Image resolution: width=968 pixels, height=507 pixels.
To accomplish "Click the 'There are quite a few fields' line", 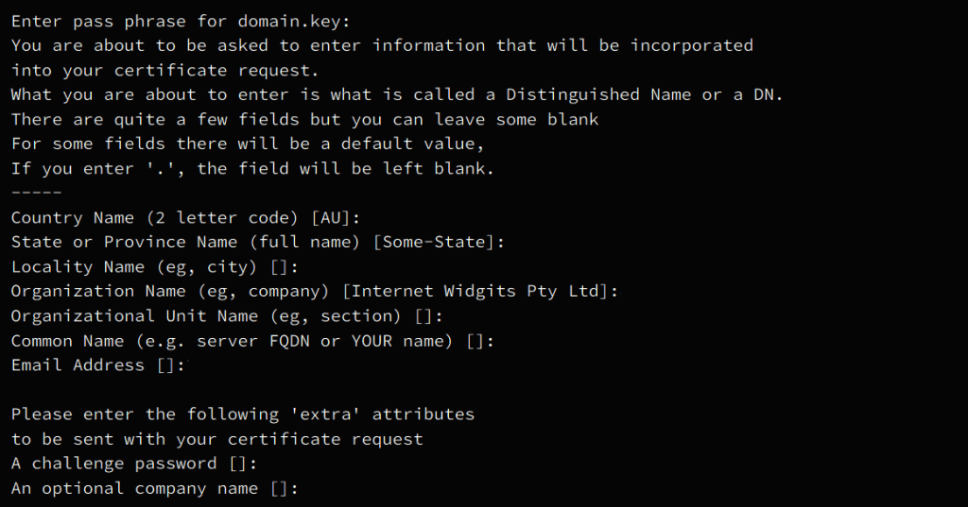I will [x=304, y=119].
